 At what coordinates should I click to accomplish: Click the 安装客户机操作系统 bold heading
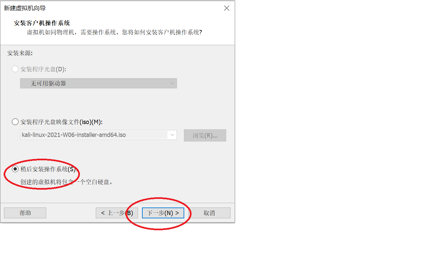[x=42, y=23]
